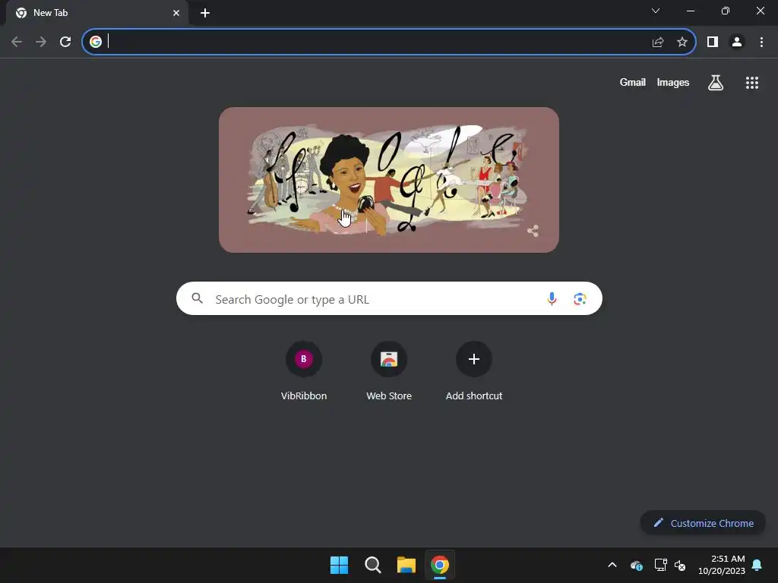This screenshot has width=778, height=583.
Task: Bookmark this tab with the star icon
Action: (682, 43)
